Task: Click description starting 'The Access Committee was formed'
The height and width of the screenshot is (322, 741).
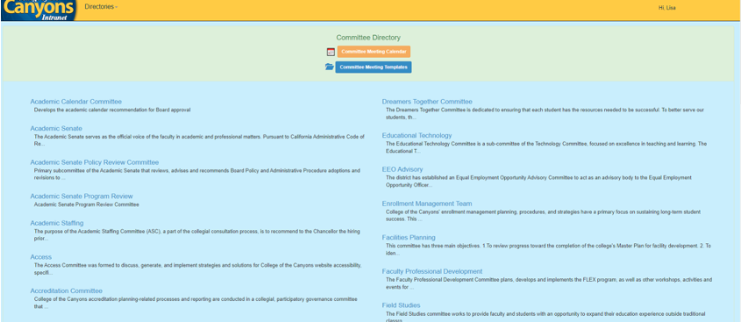Action: (x=198, y=269)
